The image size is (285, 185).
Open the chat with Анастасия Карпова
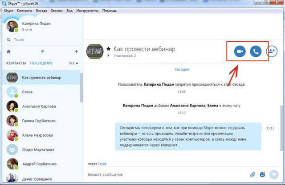pos(41,106)
